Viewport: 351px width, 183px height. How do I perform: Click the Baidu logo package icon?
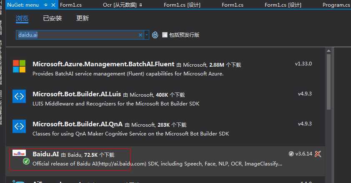[19, 153]
